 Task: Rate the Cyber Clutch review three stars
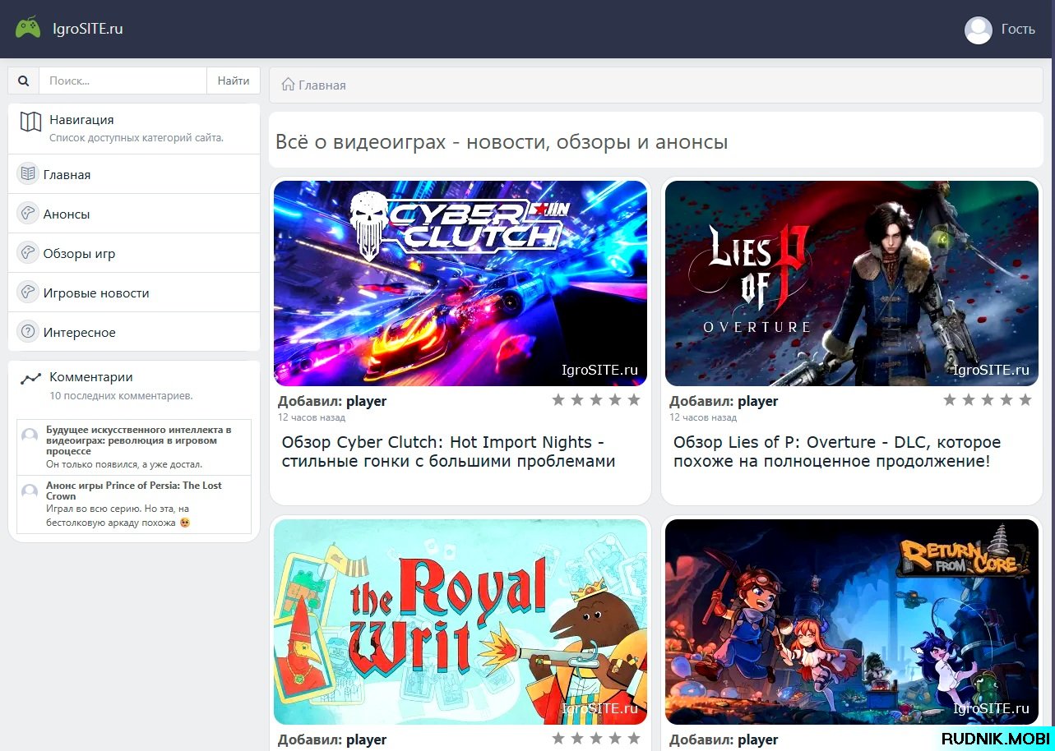596,400
